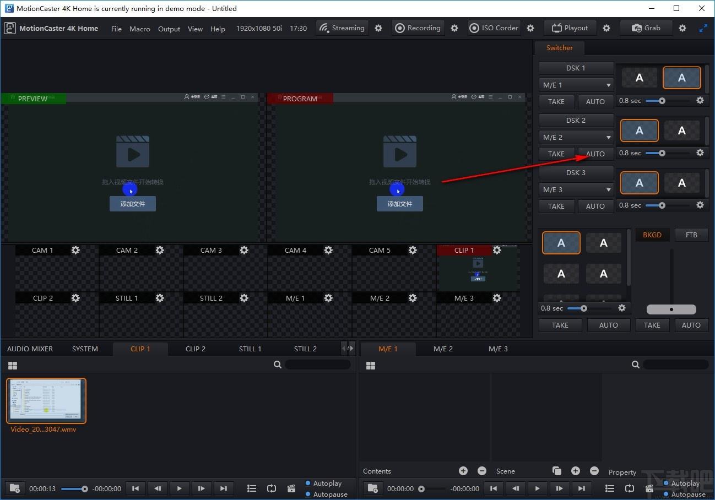
Task: Open M/E 2 source settings gear
Action: pos(413,298)
